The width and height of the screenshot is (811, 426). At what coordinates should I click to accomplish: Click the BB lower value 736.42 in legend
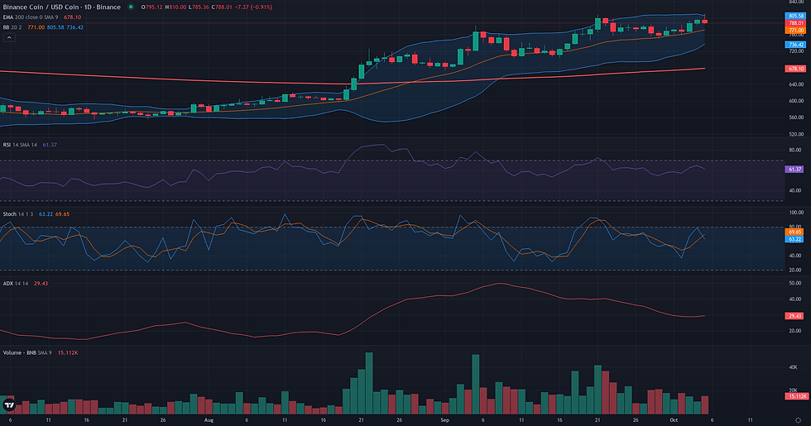75,27
